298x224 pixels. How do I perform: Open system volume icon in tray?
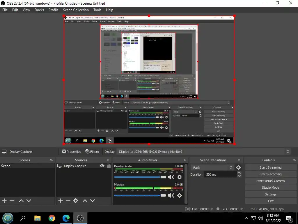260,218
